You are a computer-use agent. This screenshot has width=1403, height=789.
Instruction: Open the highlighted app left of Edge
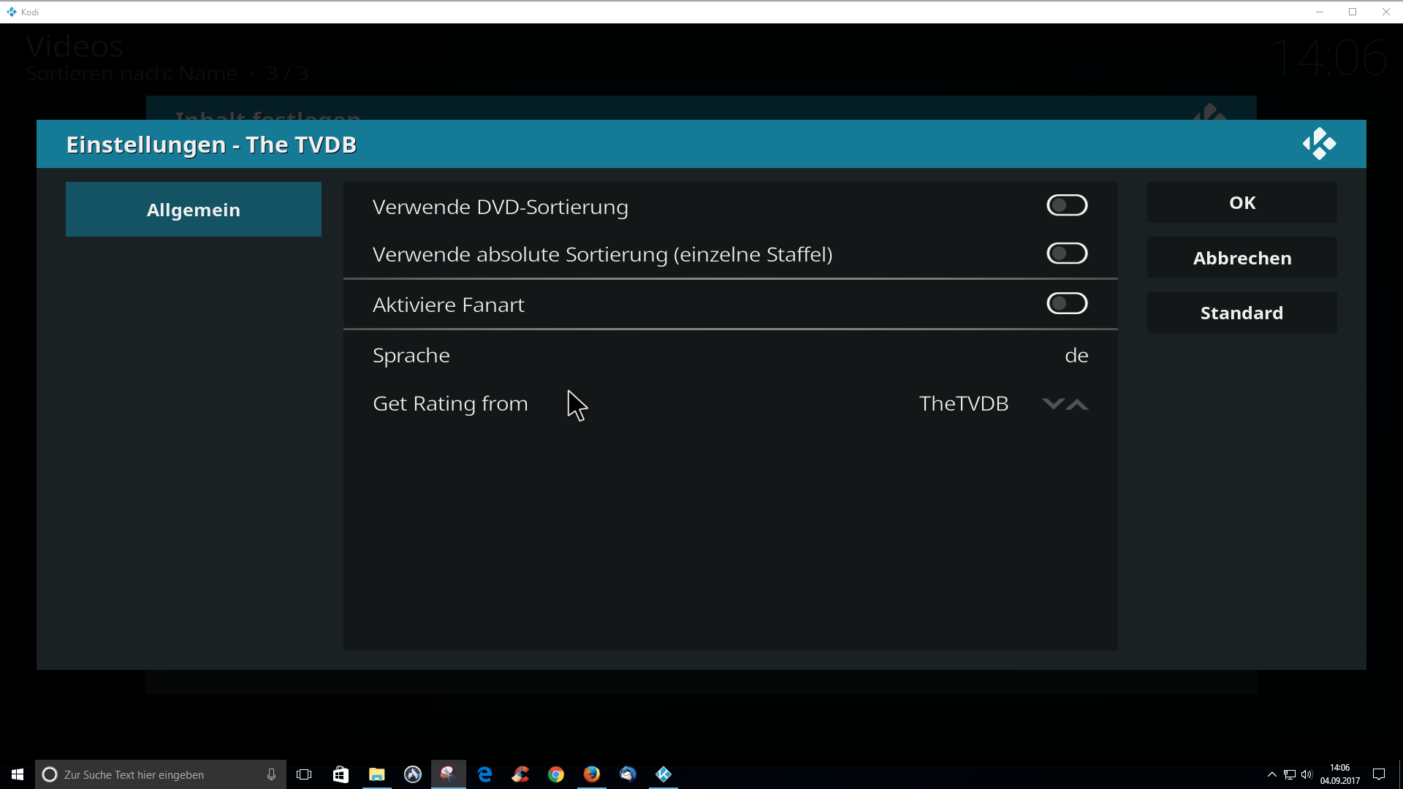click(x=448, y=774)
